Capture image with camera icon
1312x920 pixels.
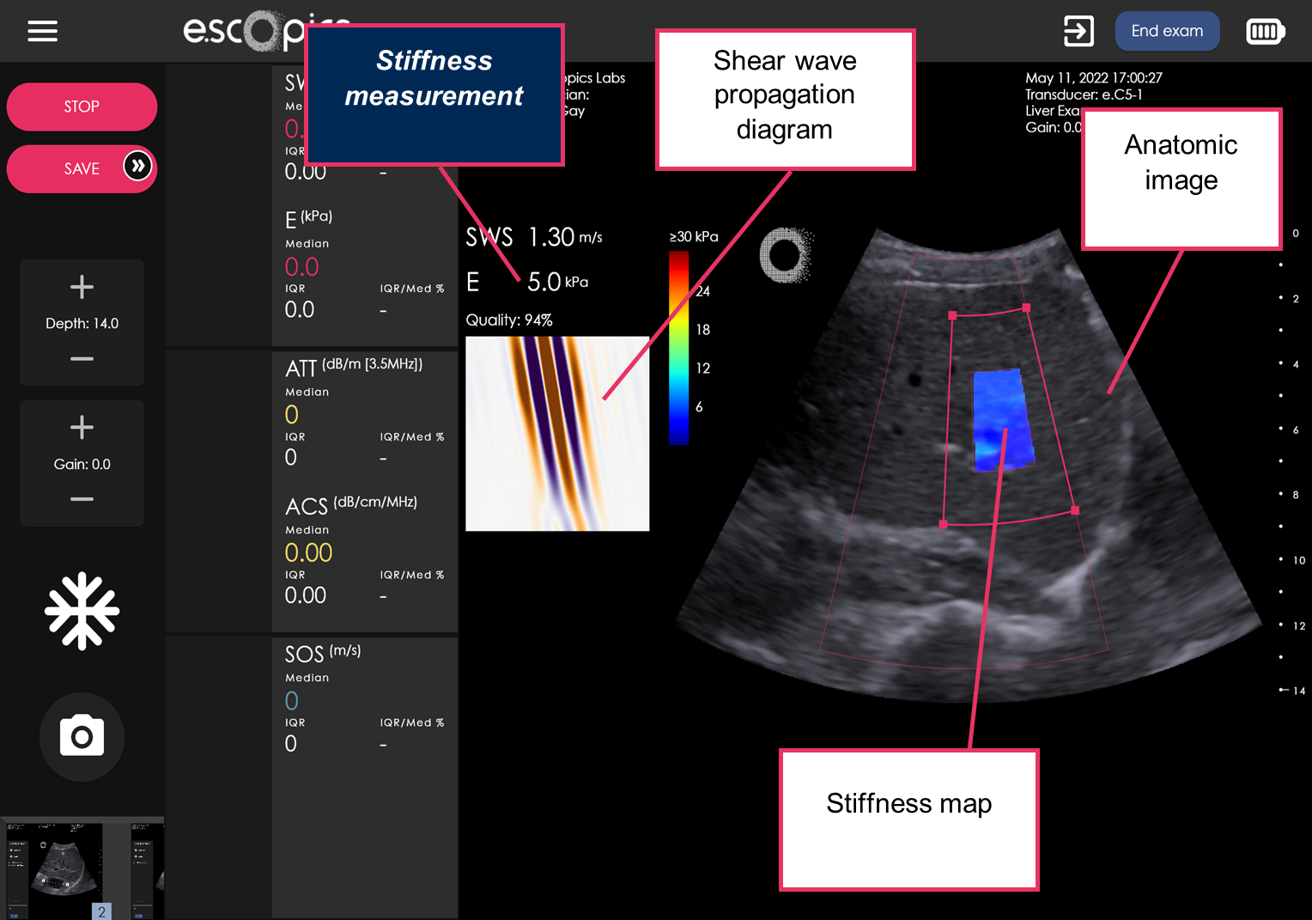click(x=82, y=737)
